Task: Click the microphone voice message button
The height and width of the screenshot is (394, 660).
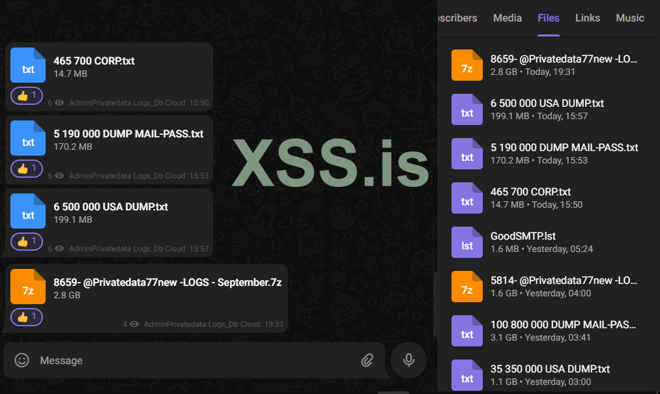Action: coord(409,360)
